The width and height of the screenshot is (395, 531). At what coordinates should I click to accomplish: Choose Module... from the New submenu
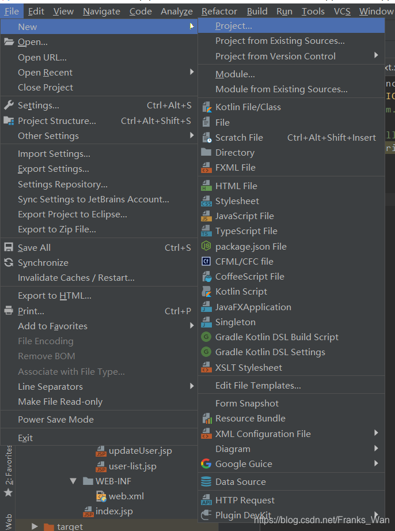point(291,74)
